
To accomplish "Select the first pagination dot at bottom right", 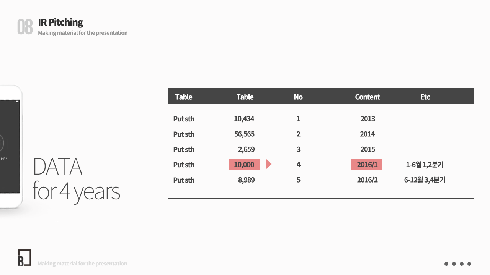I will click(446, 264).
